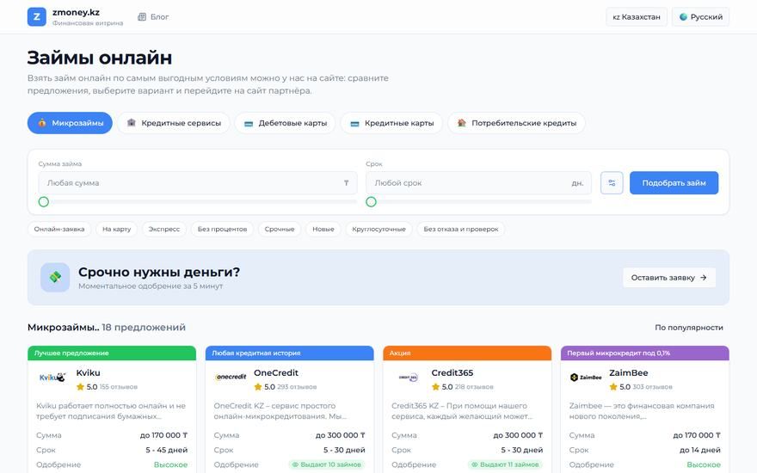Viewport: 757px width, 473px height.
Task: Click the ZaimBee rating star icon
Action: point(613,387)
